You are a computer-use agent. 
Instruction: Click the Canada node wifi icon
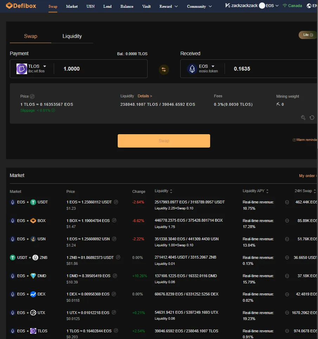tap(285, 5)
